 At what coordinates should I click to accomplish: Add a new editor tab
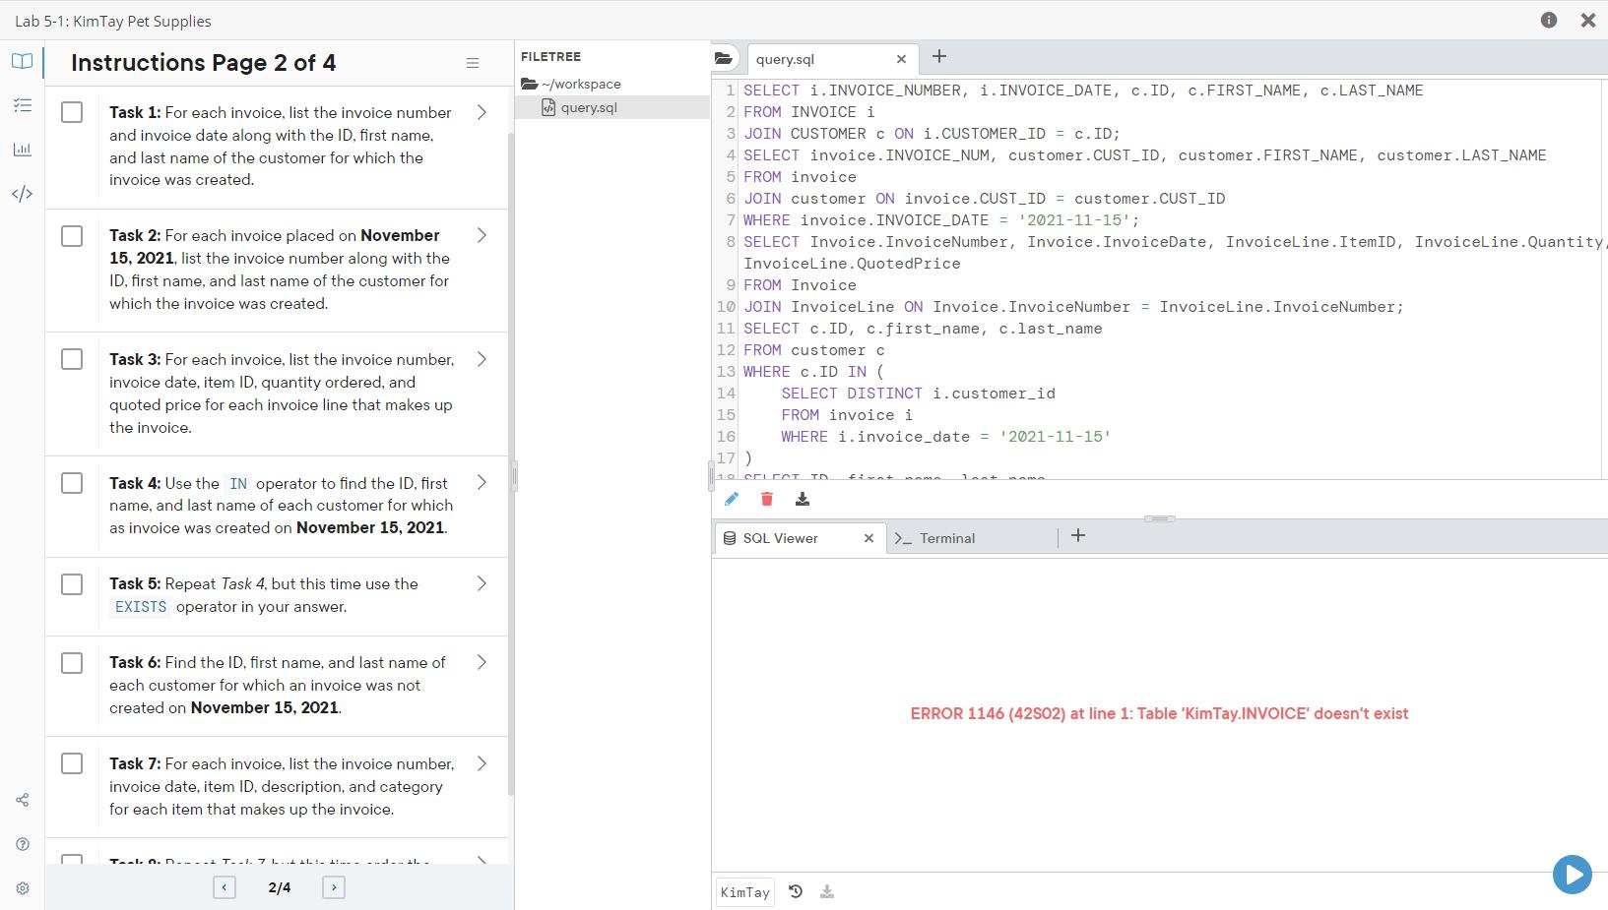939,56
